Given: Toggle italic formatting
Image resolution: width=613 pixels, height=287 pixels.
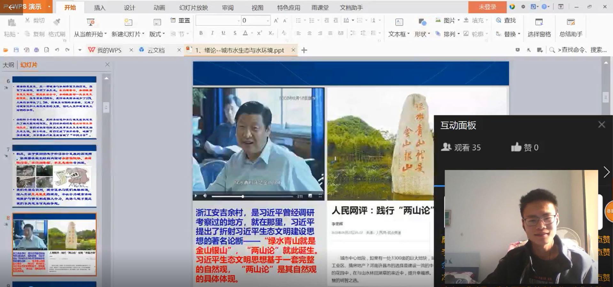Looking at the screenshot, I should tap(212, 33).
